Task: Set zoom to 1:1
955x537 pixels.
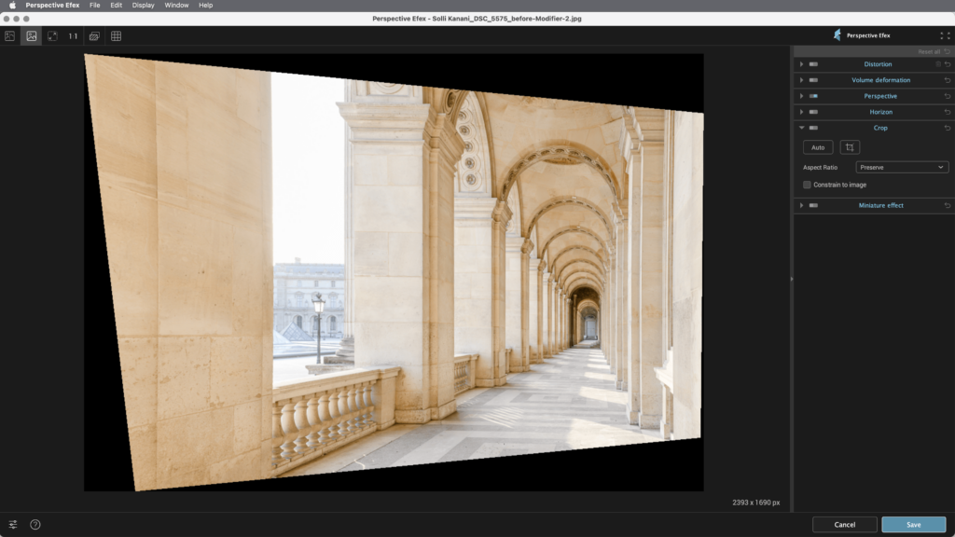Action: [x=73, y=36]
